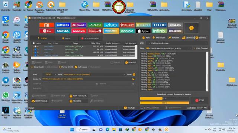Browse for scatter file folder icon
Viewport: 238px width, 133px height.
(133, 79)
